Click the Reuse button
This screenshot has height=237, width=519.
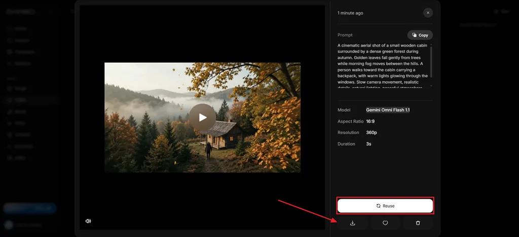tap(385, 206)
